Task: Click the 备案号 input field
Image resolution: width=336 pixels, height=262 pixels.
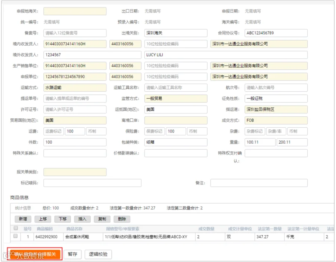Action: [x=75, y=33]
